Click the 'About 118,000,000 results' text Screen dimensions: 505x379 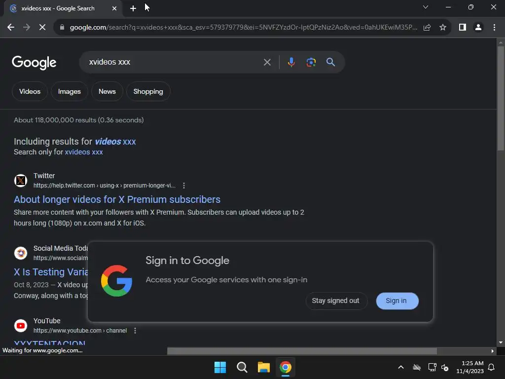coord(78,120)
